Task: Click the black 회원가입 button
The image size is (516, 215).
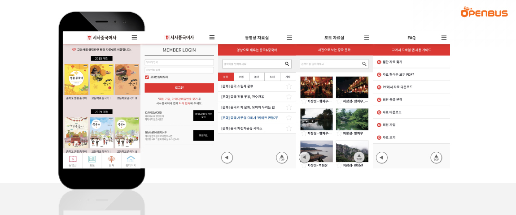Action: tap(203, 135)
